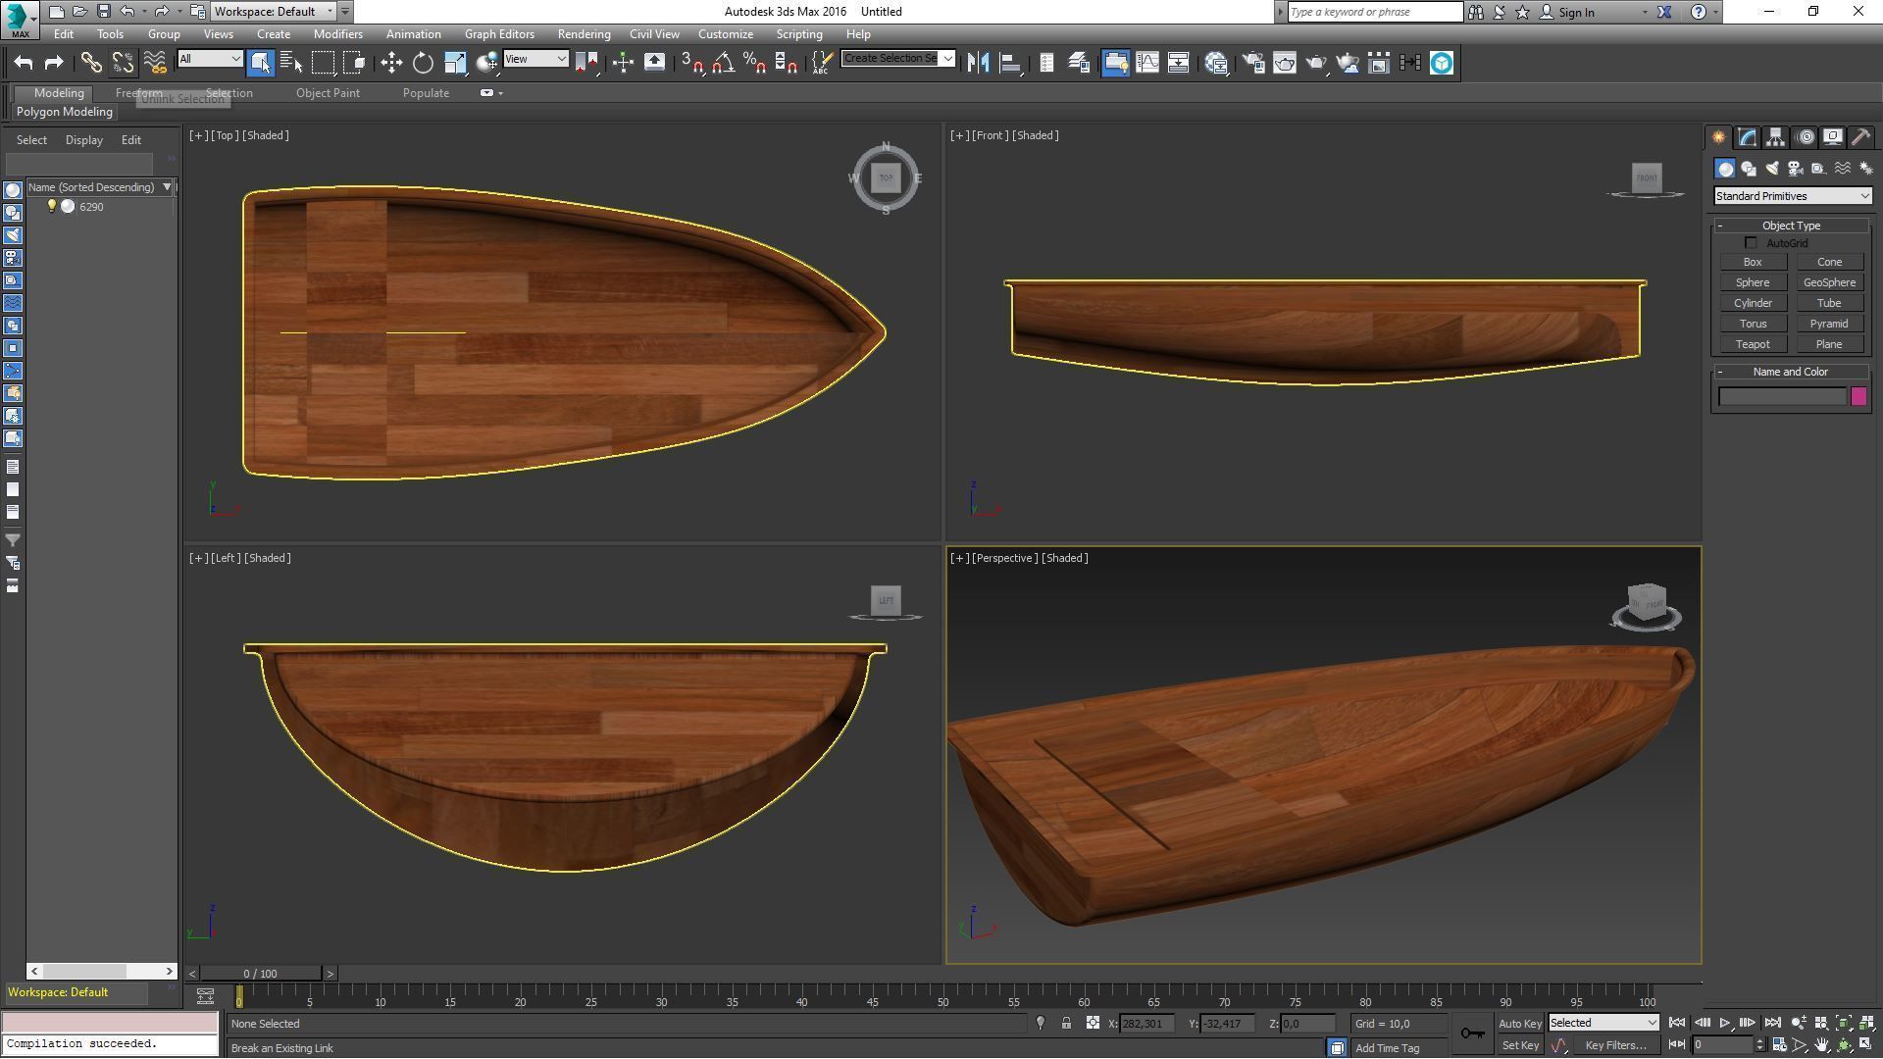Click the Edit Named Selection Sets icon
The image size is (1883, 1059).
(x=822, y=63)
